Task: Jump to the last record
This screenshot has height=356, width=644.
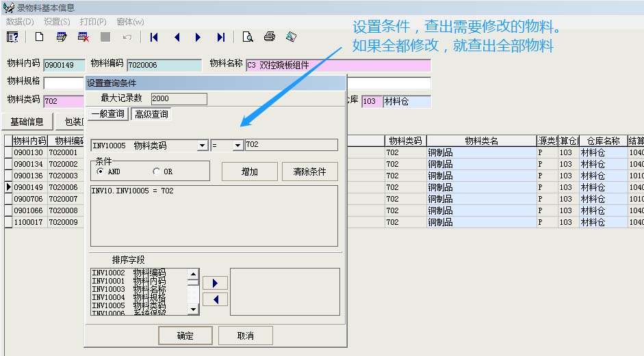Action: (220, 37)
